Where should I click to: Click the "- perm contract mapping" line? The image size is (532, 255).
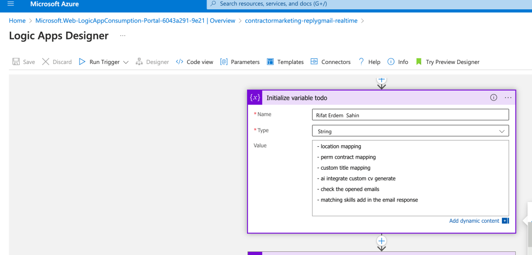click(346, 157)
